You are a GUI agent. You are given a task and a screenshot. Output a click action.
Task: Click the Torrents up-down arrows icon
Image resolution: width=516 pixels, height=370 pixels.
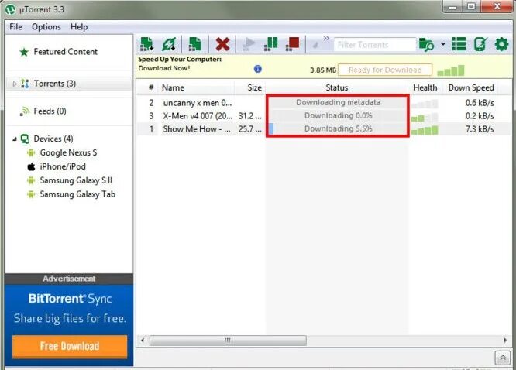pyautogui.click(x=25, y=84)
